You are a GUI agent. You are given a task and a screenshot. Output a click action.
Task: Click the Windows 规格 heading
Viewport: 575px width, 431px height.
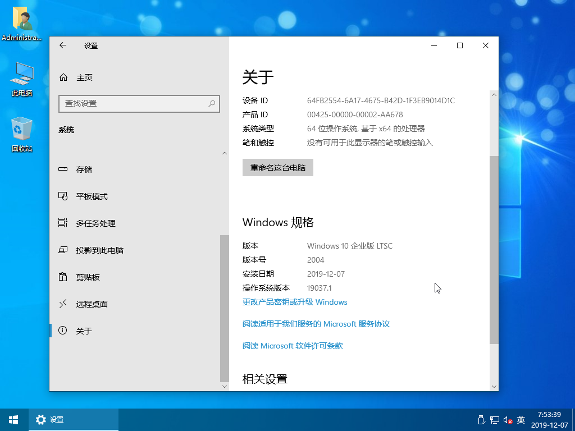click(x=278, y=222)
